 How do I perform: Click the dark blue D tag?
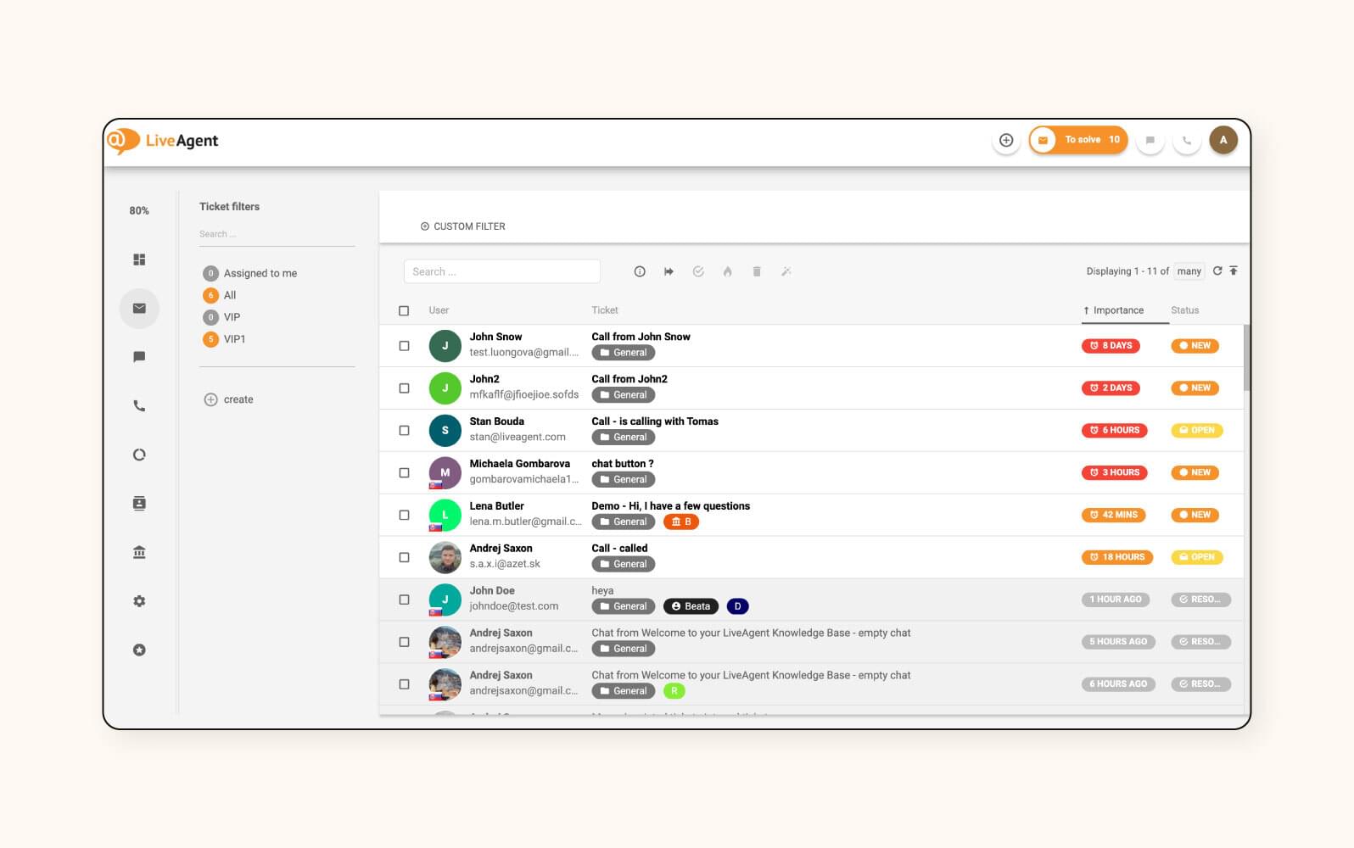tap(737, 606)
